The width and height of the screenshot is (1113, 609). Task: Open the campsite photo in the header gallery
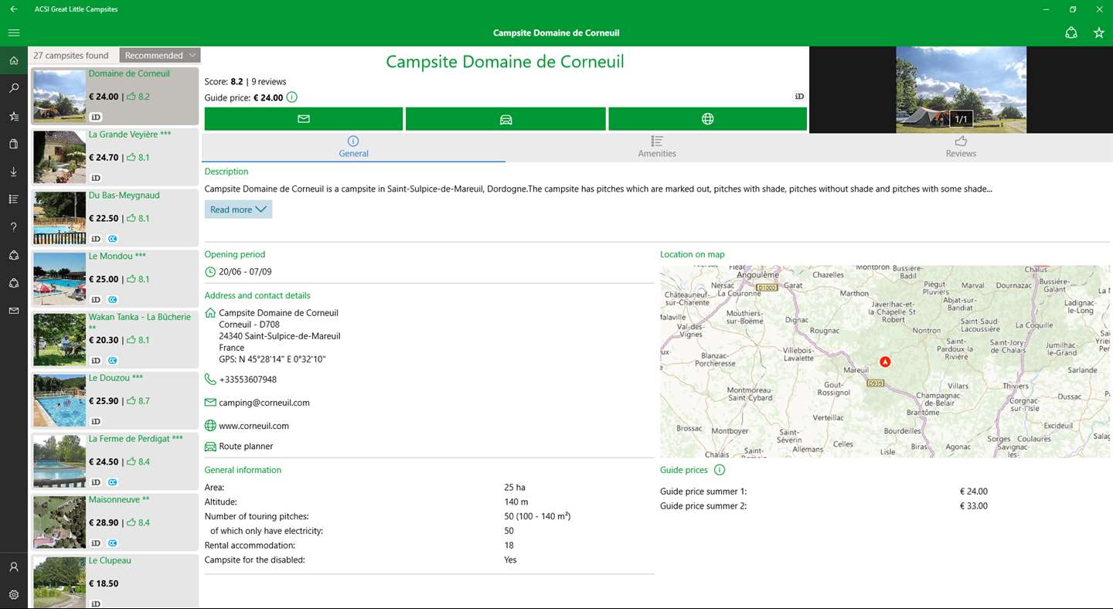[x=961, y=90]
